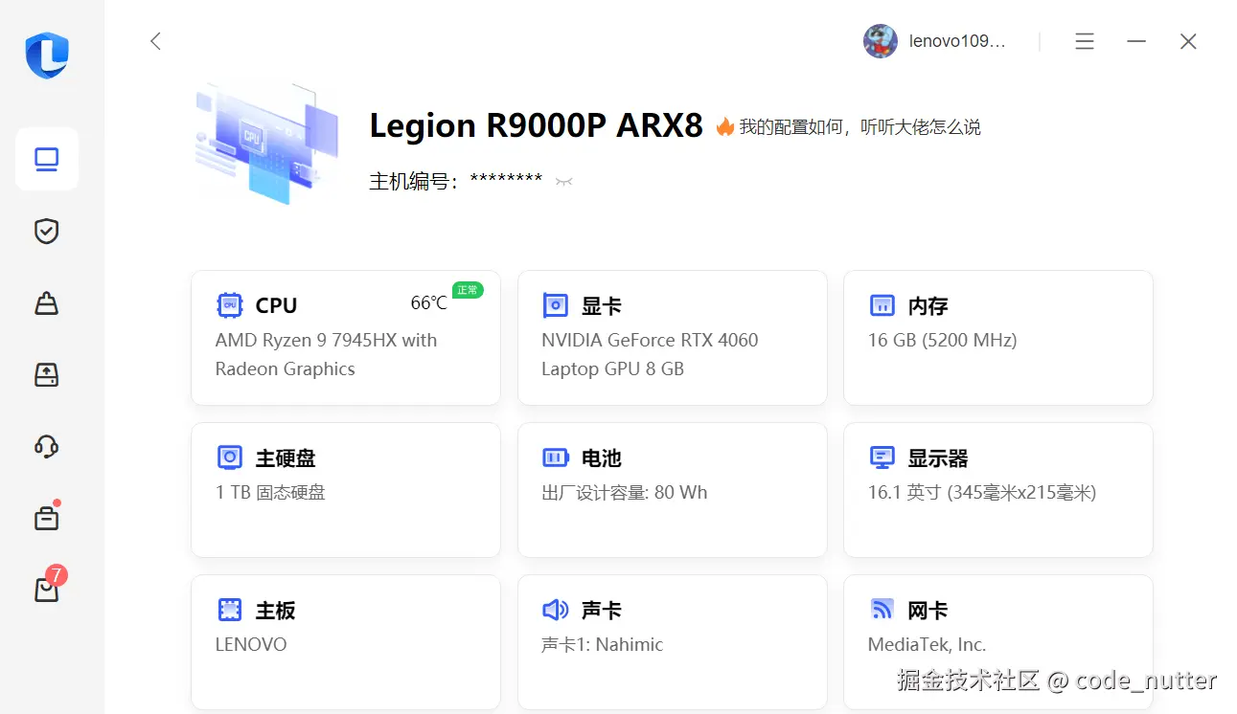This screenshot has height=714, width=1237.
Task: Open the computer hardware sidebar tab
Action: pos(47,159)
